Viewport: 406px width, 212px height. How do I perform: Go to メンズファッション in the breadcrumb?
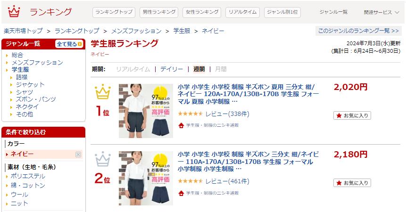(136, 31)
